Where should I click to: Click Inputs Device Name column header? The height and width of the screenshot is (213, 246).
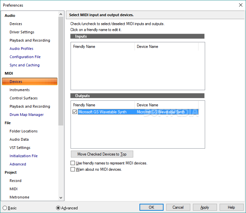pyautogui.click(x=167, y=47)
